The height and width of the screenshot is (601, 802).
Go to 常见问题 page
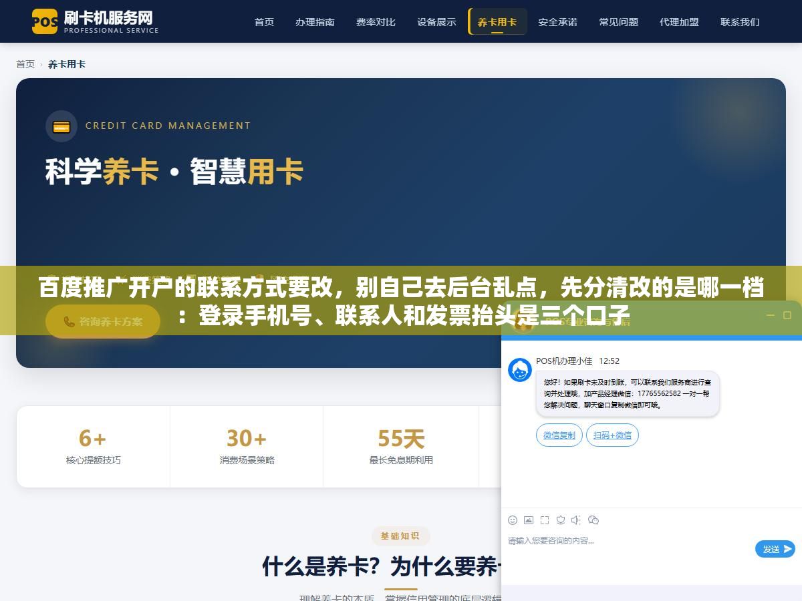tap(618, 22)
